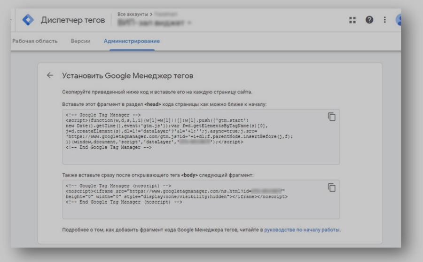Open the three-dot more options menu

pyautogui.click(x=384, y=20)
